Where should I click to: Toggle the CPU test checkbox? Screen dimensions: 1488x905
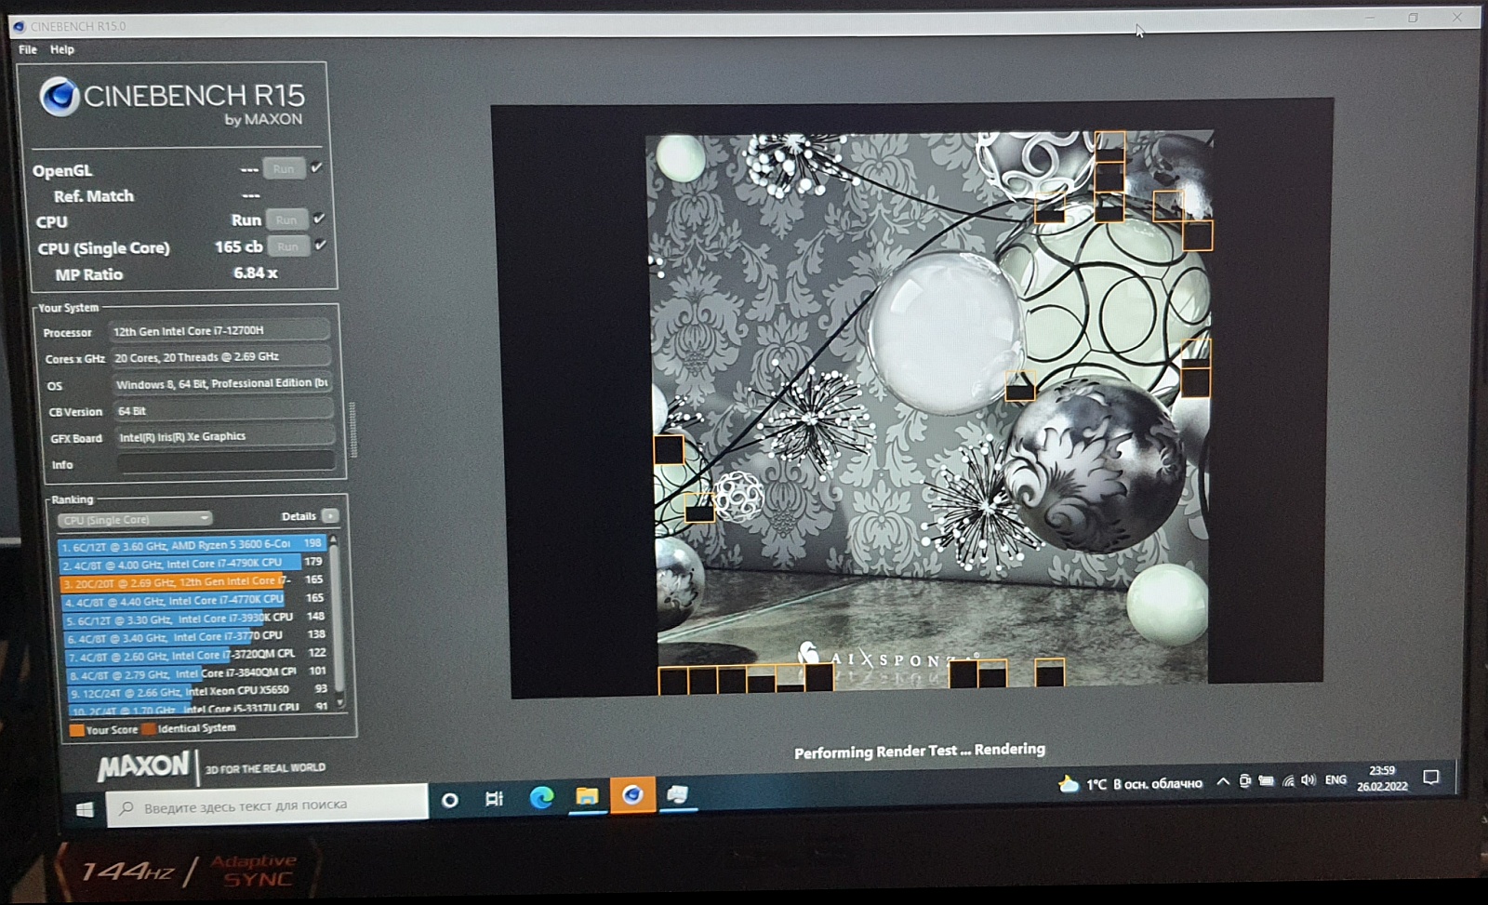pos(319,219)
